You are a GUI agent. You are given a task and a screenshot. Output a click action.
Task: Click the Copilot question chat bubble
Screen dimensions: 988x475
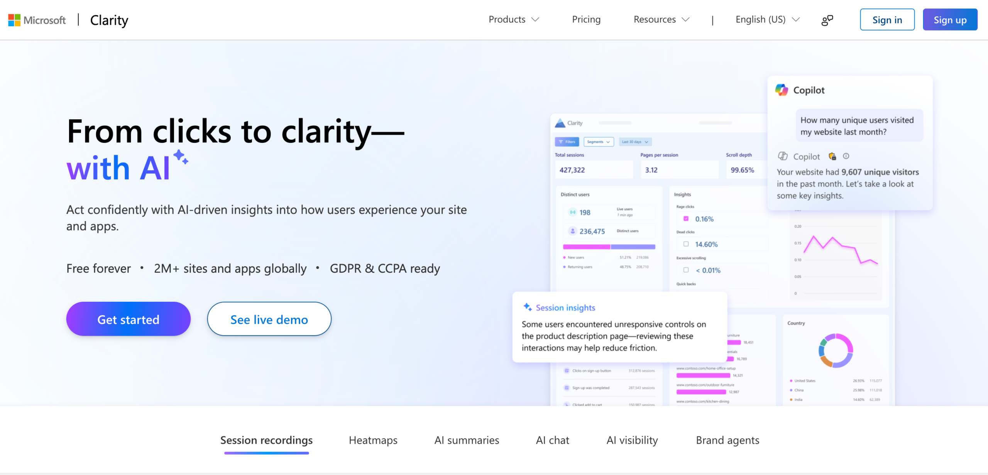click(x=859, y=126)
